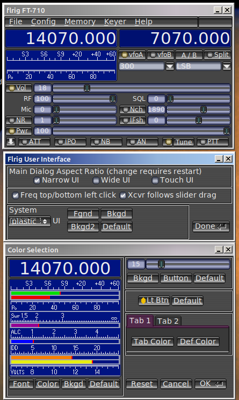This screenshot has height=400, width=239.
Task: Click Cancel in Color Selection
Action: pyautogui.click(x=176, y=384)
